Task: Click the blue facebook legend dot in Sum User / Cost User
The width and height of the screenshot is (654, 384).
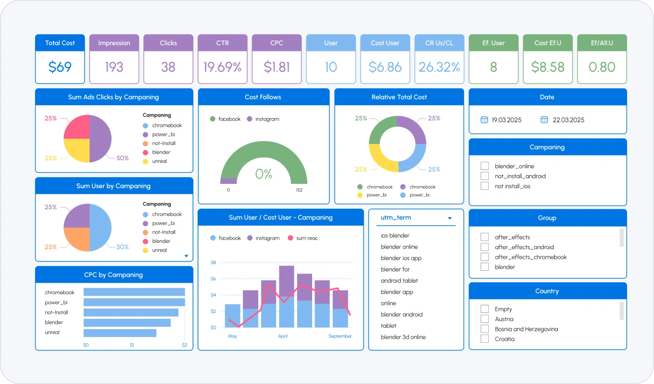Action: tap(213, 238)
